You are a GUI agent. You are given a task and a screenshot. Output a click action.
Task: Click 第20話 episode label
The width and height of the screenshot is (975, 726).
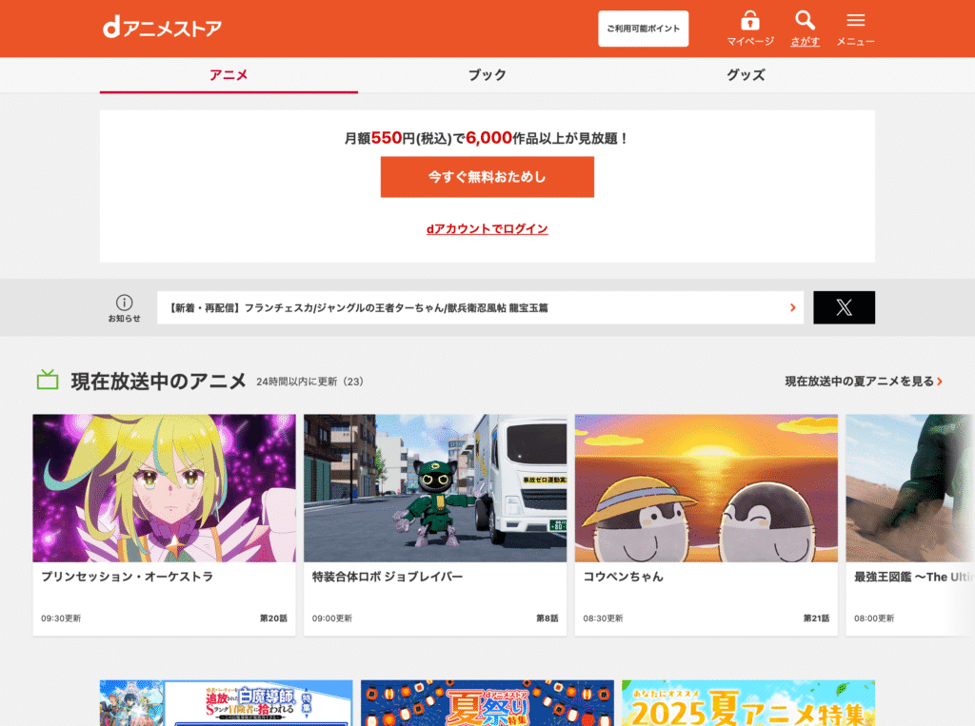click(x=273, y=618)
